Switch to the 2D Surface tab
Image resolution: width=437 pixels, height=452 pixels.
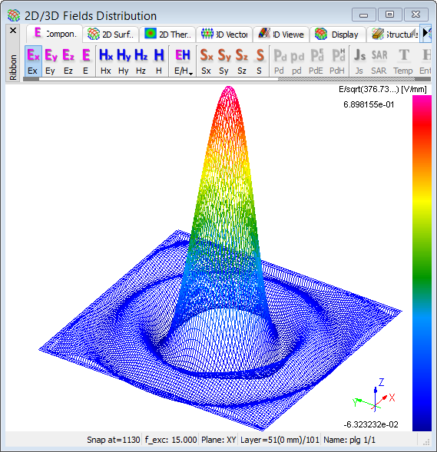[111, 35]
